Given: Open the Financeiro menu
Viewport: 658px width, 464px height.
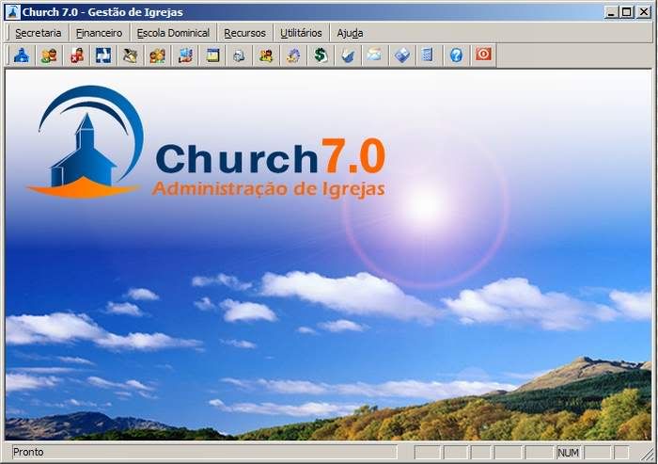Looking at the screenshot, I should (x=99, y=33).
